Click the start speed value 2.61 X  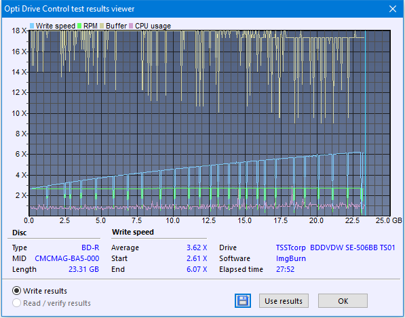point(197,258)
